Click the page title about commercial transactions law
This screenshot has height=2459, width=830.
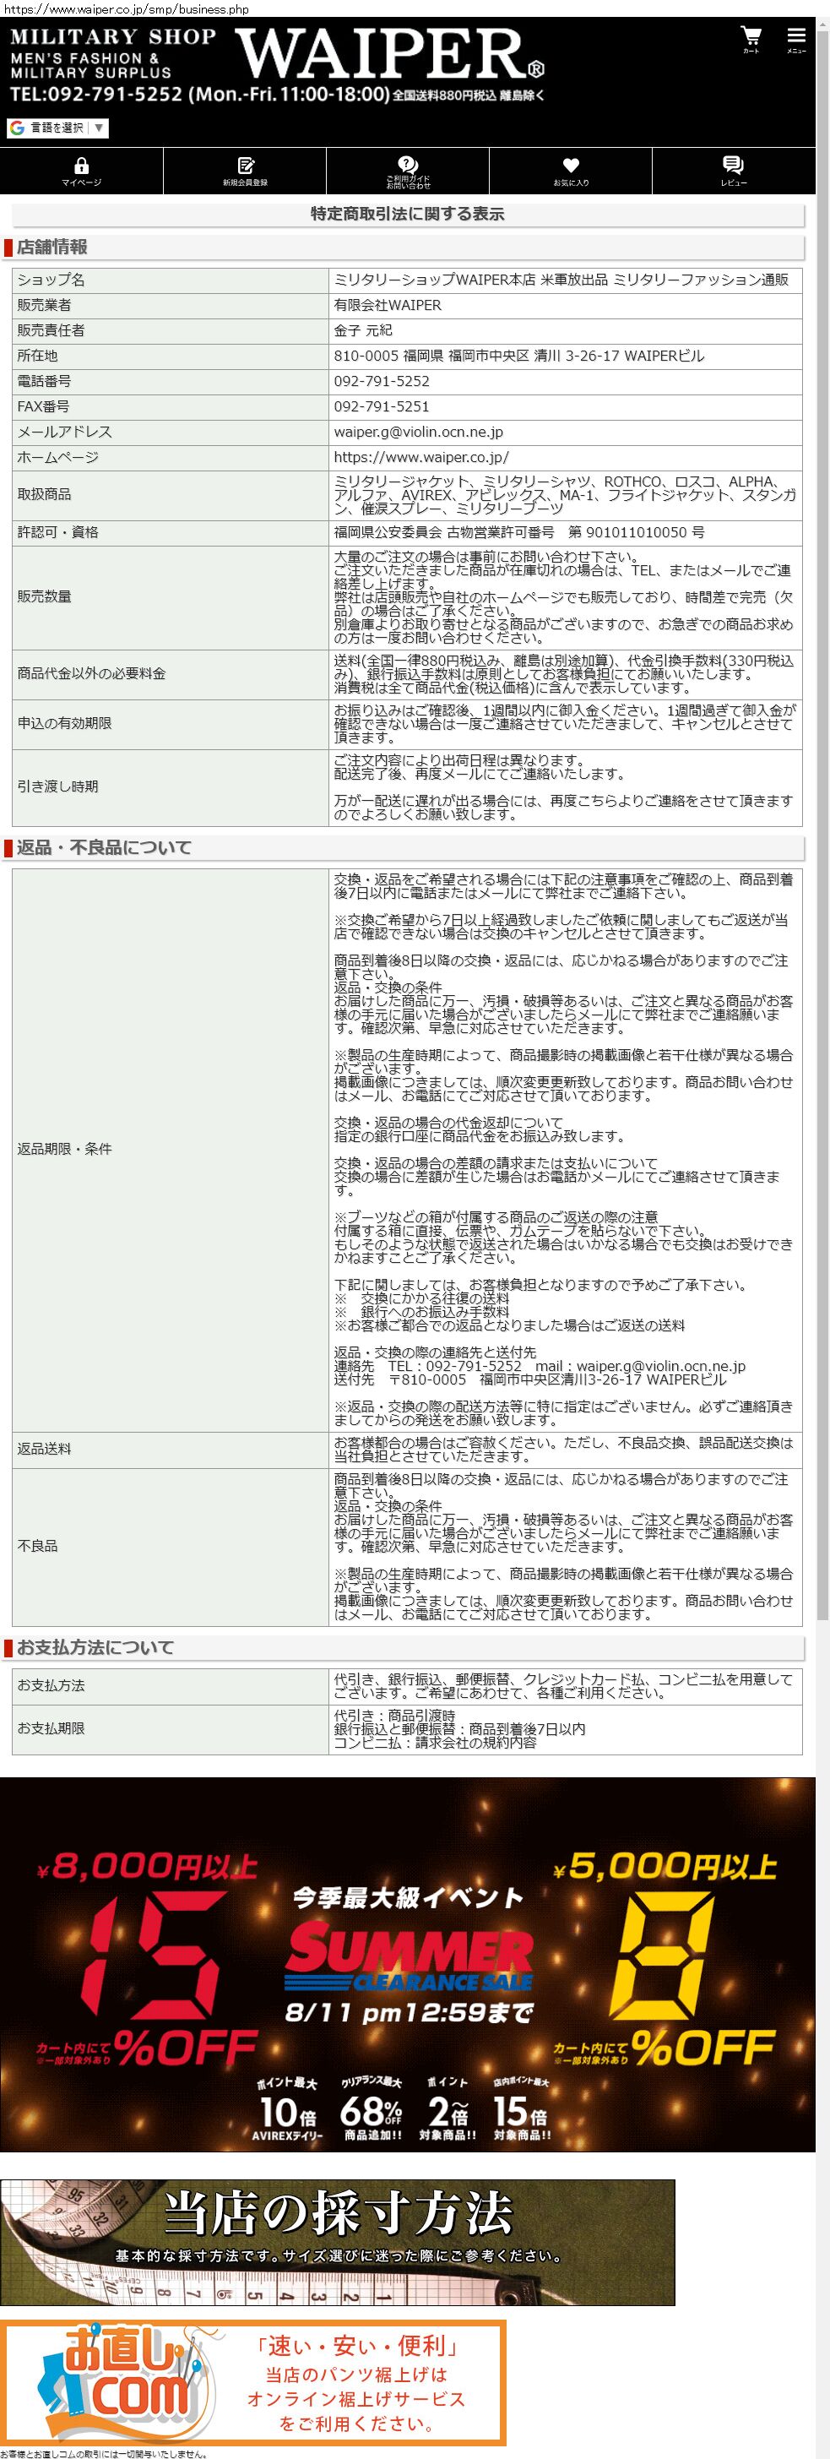pyautogui.click(x=407, y=214)
